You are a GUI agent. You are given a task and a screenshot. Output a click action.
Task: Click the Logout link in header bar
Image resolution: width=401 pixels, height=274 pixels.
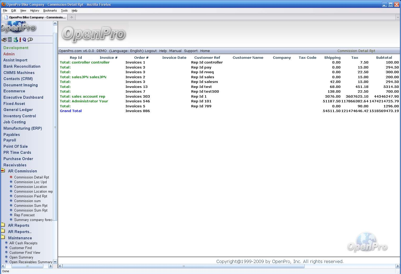[150, 51]
